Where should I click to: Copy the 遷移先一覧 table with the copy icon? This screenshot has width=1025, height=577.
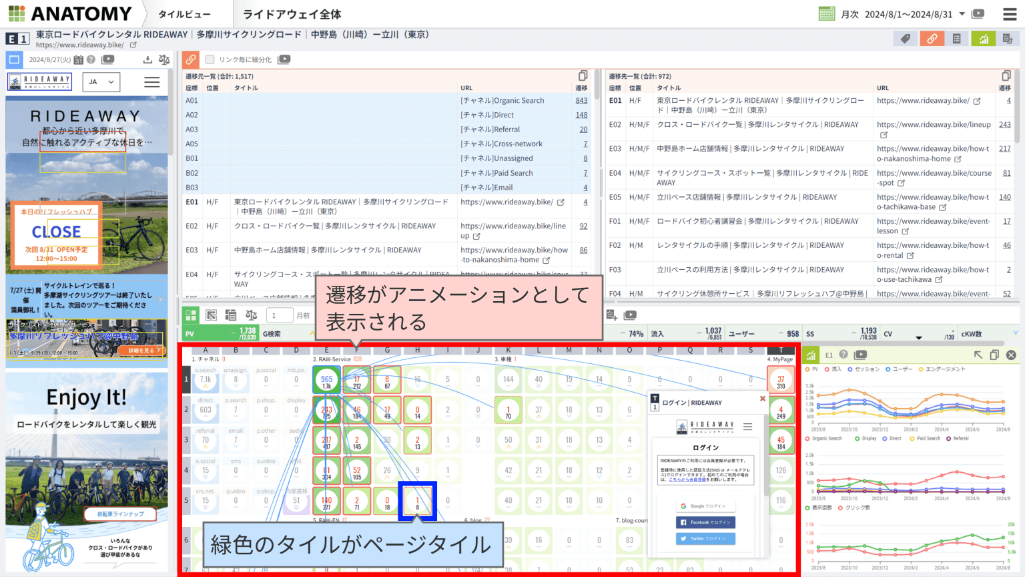[1006, 76]
